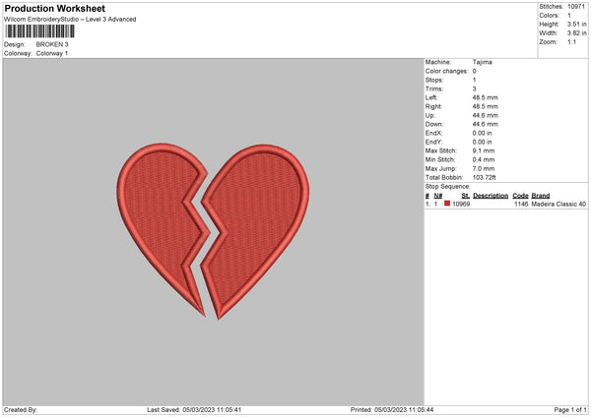Click the 'Colorway 1' value
The width and height of the screenshot is (591, 417).
pos(52,53)
